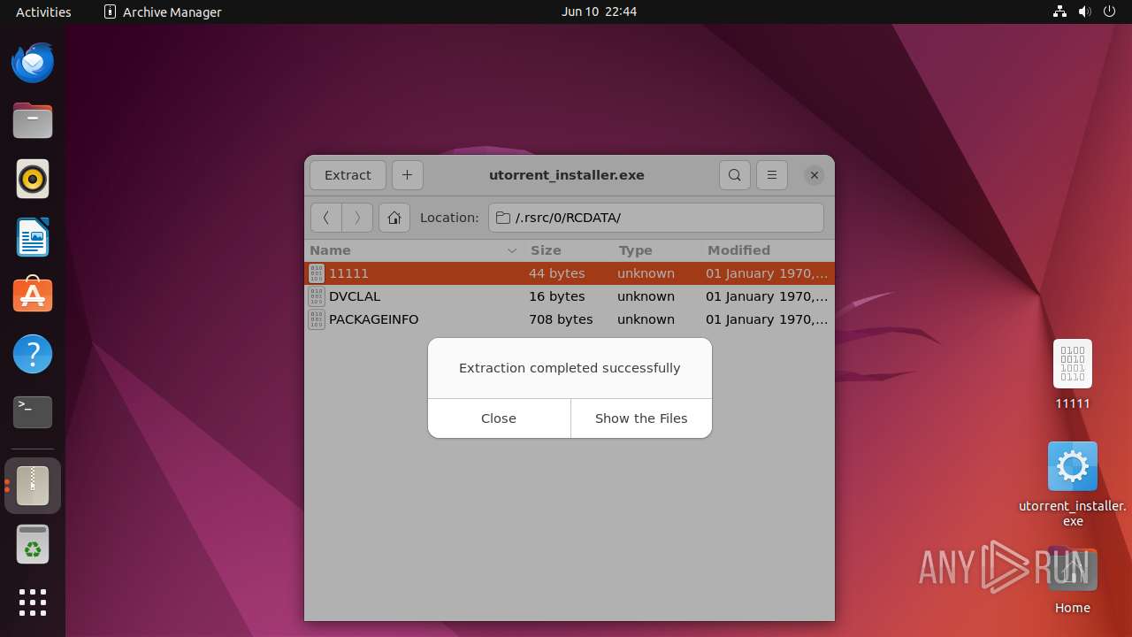The height and width of the screenshot is (637, 1132).
Task: Click the volume icon in top bar
Action: click(1085, 12)
